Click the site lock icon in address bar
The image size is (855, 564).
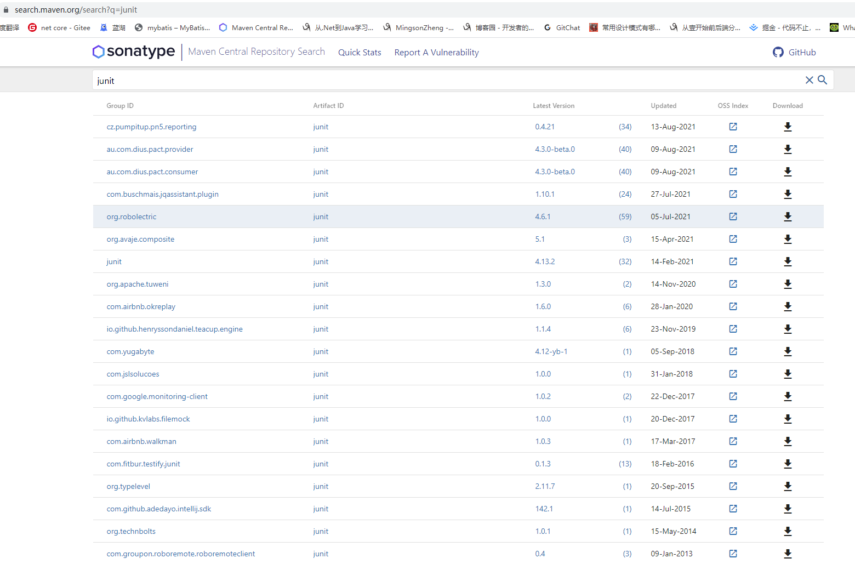6,10
